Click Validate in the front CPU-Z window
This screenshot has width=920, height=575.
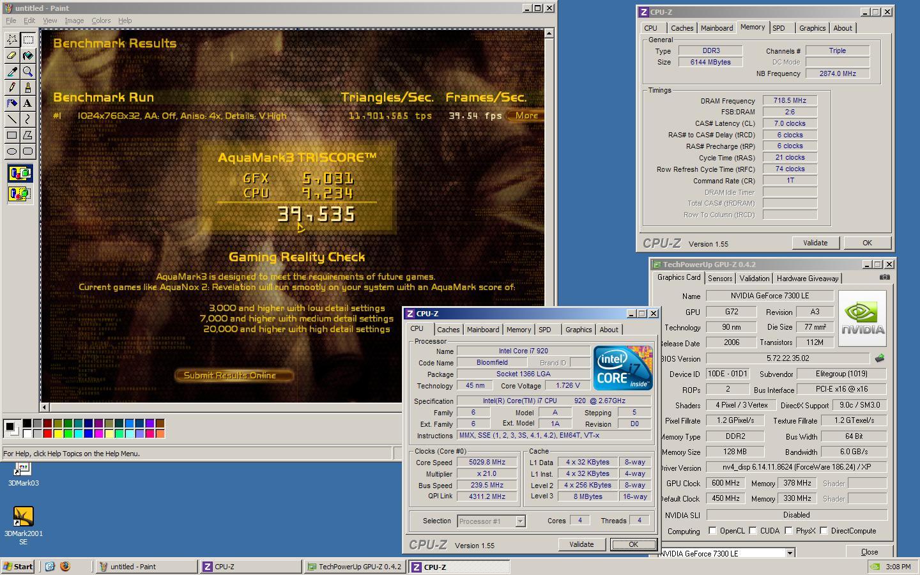click(x=581, y=544)
